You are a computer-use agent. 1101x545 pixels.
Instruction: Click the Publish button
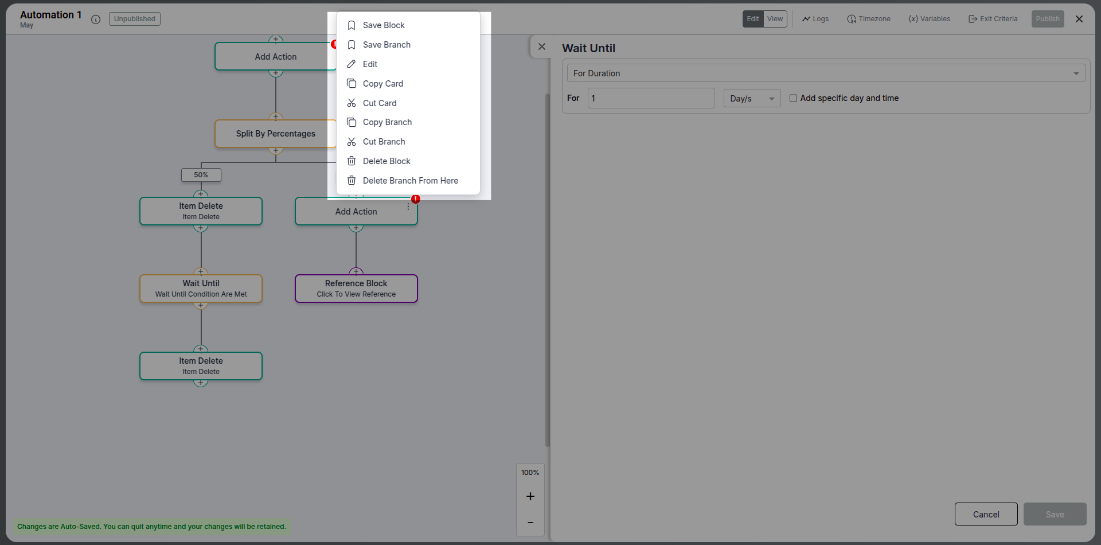[x=1048, y=19]
